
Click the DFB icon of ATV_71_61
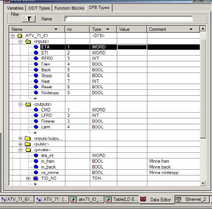20,36
